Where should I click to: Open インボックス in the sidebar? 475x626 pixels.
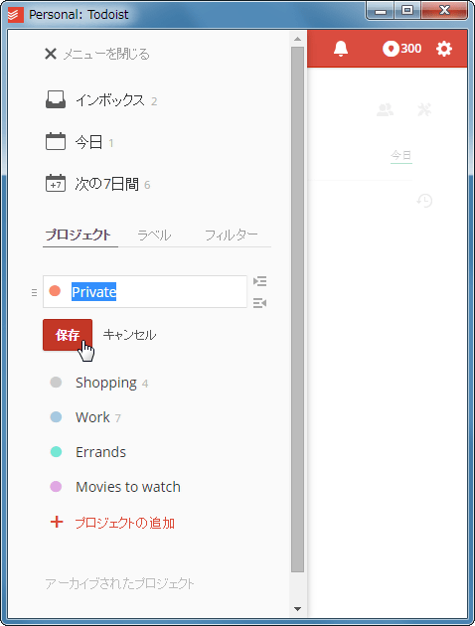(110, 100)
